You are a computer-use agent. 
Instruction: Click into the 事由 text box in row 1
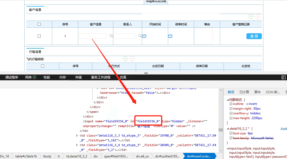click(203, 36)
